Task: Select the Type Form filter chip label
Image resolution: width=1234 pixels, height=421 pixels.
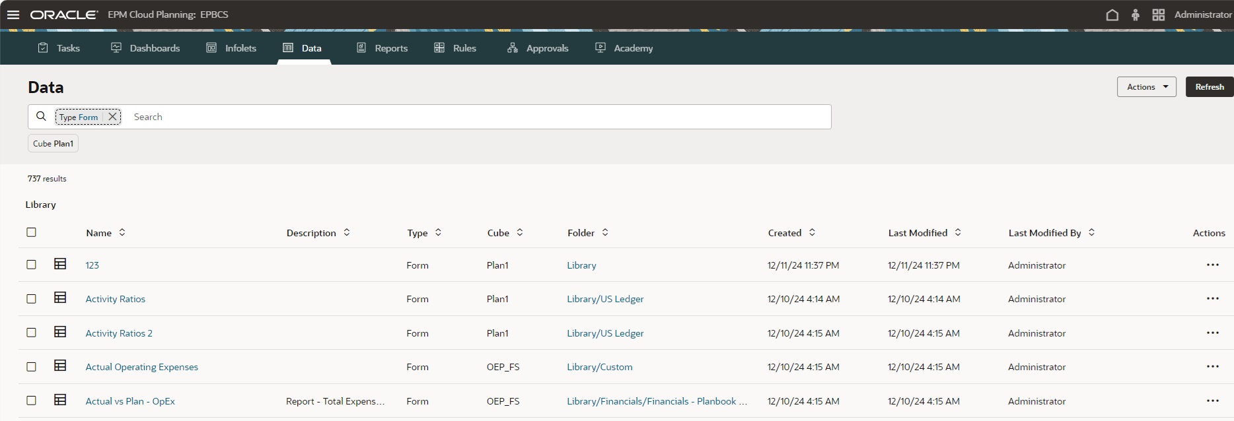Action: pyautogui.click(x=79, y=117)
